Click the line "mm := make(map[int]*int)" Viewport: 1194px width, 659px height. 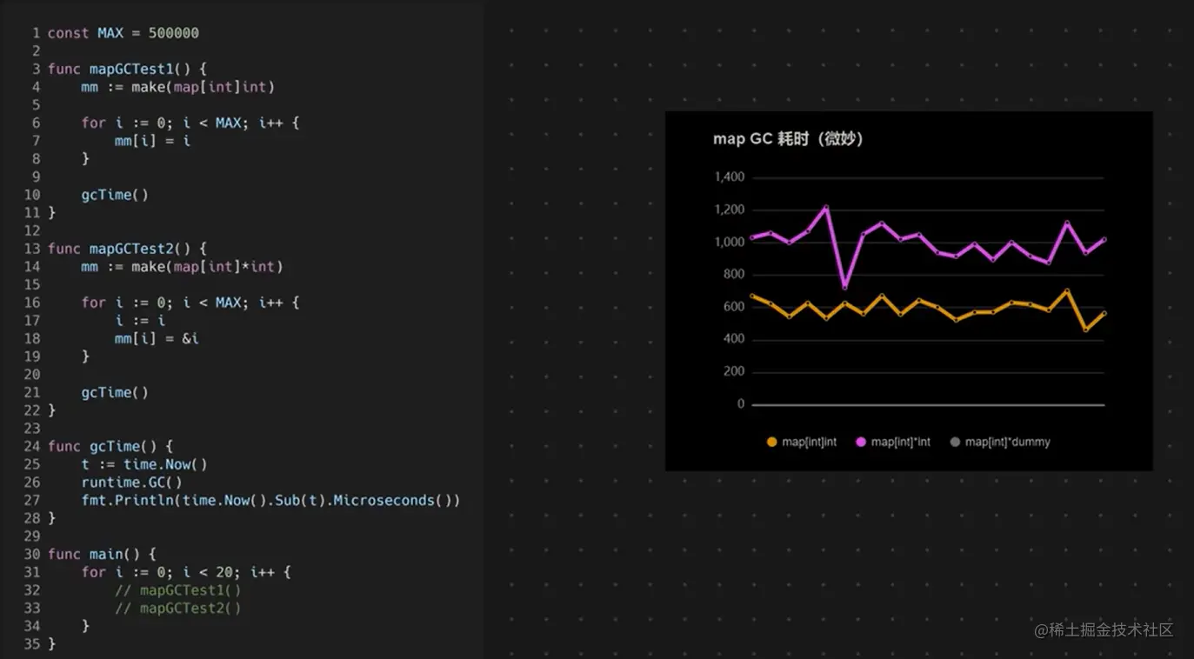(183, 267)
